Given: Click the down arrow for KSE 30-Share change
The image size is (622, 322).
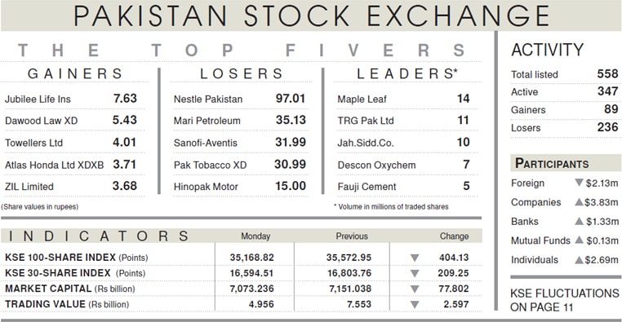Looking at the screenshot, I should (x=415, y=273).
